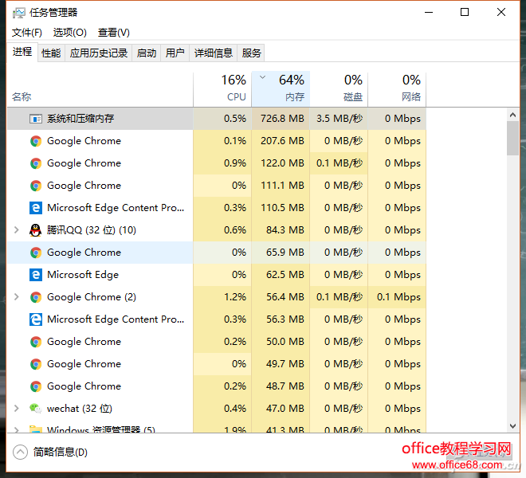Click the 1.2% CPU cell

tap(222, 297)
